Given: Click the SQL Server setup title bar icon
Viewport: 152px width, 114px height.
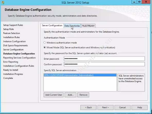Looking at the screenshot, I should pyautogui.click(x=3, y=2).
